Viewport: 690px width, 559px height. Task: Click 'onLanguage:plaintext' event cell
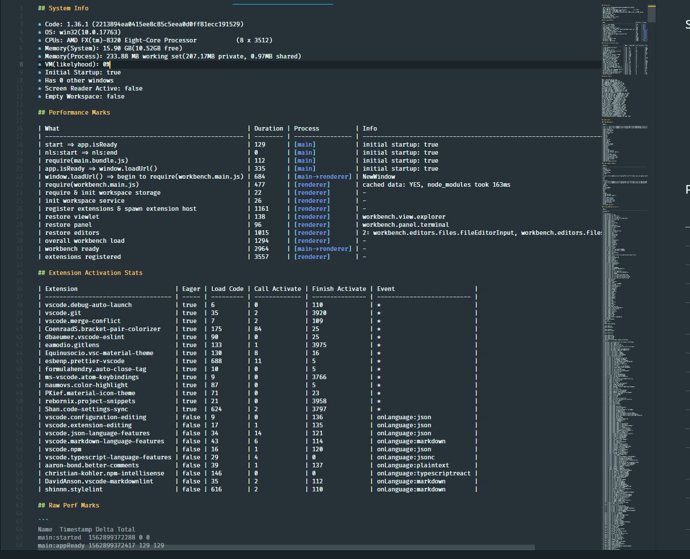[413, 465]
